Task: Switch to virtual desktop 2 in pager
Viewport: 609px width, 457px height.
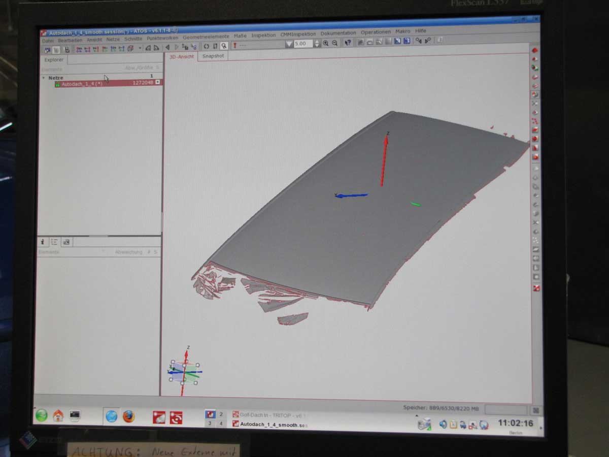Action: (x=221, y=414)
